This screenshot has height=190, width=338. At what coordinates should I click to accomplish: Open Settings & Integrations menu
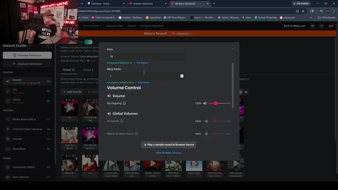click(x=152, y=26)
